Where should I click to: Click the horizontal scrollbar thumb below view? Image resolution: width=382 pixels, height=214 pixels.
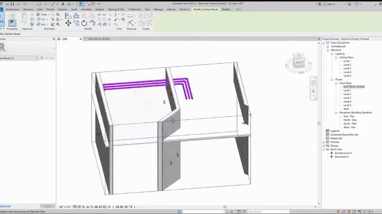[225, 207]
